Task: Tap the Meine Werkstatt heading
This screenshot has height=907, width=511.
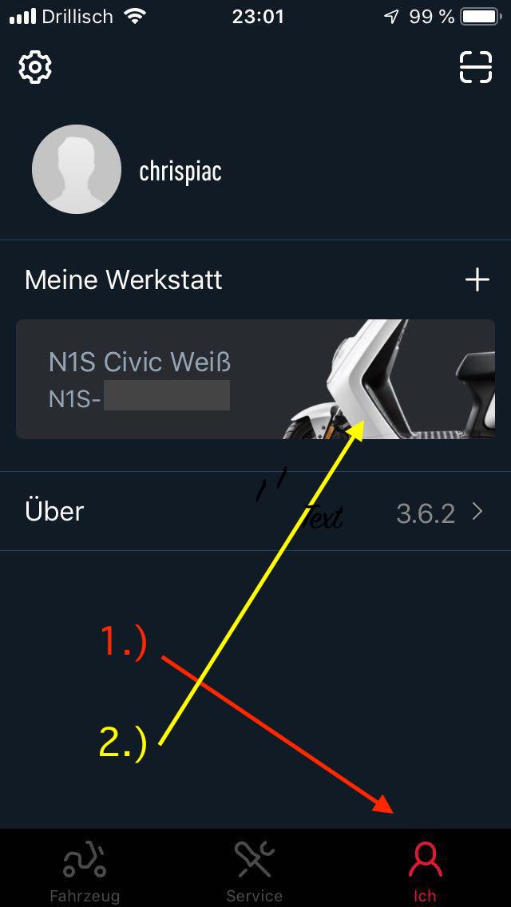Action: pos(123,280)
